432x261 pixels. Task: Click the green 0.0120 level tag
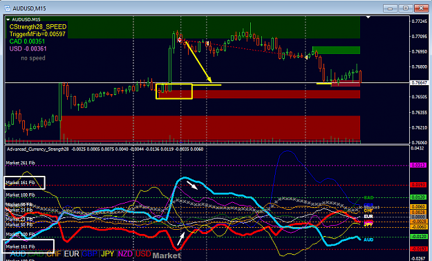coord(418,197)
